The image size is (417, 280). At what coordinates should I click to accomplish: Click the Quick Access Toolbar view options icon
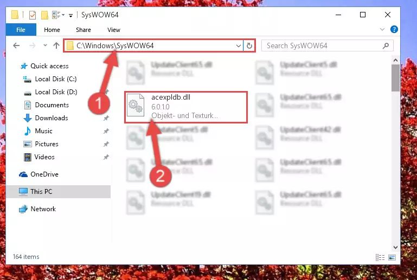58,15
